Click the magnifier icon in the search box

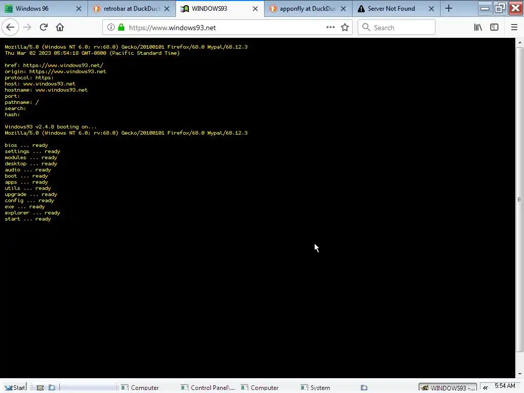tap(366, 28)
